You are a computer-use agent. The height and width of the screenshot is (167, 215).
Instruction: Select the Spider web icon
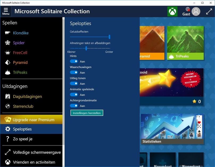click(8, 43)
